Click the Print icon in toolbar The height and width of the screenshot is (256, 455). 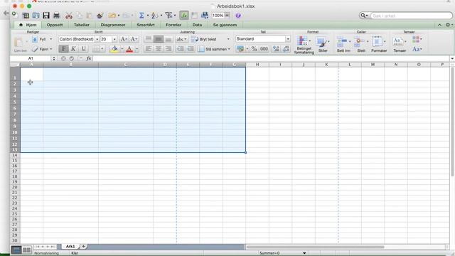56,16
